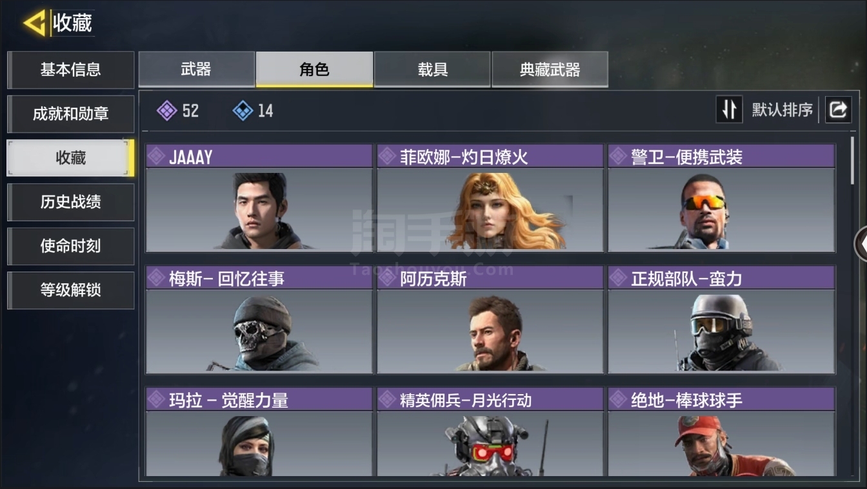Open 成就和勋章 section

pyautogui.click(x=70, y=114)
